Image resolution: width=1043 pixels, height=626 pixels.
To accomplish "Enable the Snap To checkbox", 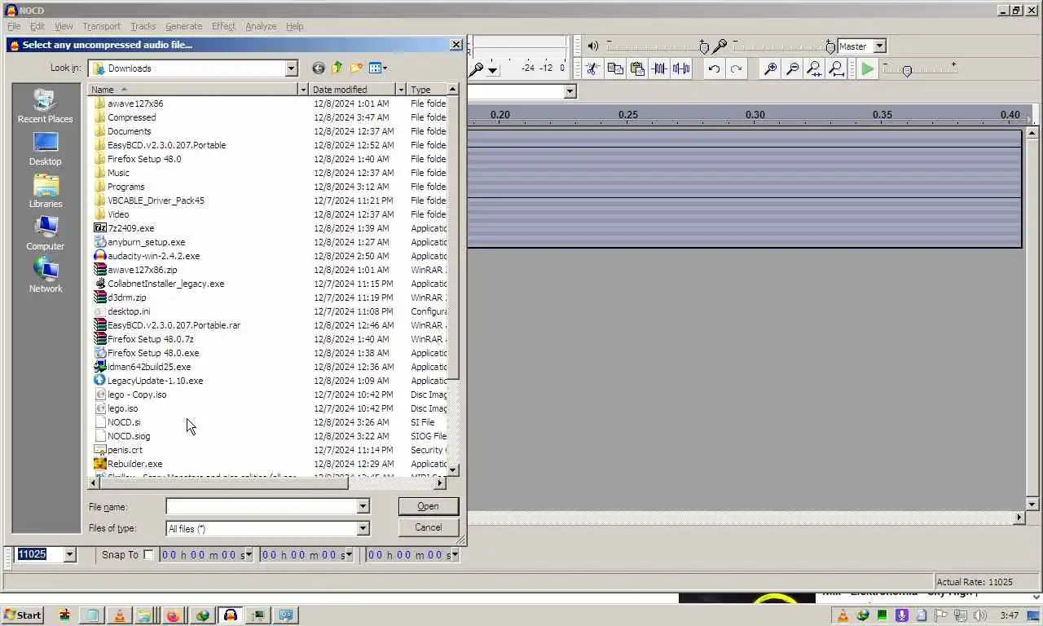I will click(x=148, y=554).
